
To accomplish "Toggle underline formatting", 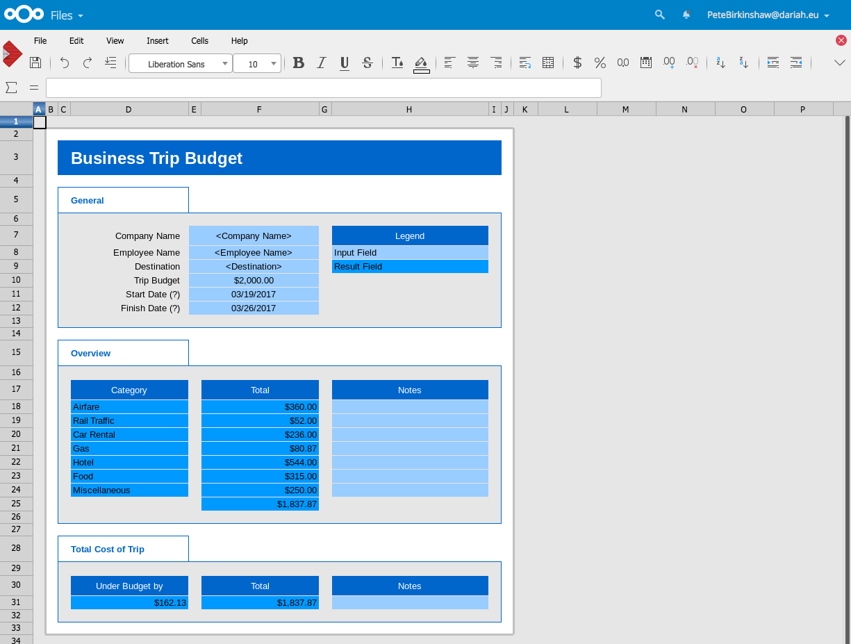I will (x=345, y=63).
